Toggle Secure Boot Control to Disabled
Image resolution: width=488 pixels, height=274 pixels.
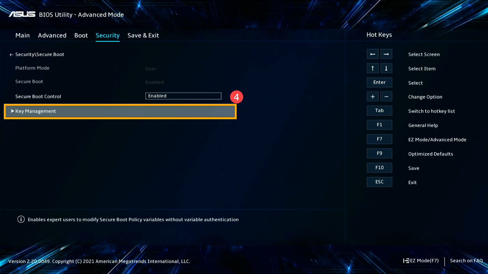click(183, 96)
